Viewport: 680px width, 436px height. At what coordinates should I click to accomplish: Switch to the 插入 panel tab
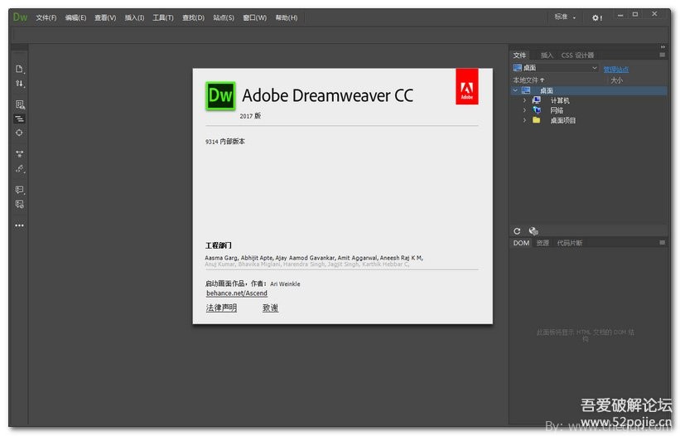547,55
